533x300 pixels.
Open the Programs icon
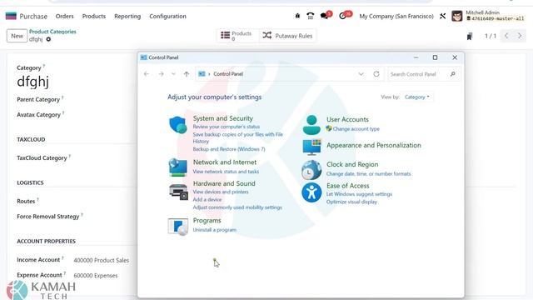pyautogui.click(x=178, y=227)
